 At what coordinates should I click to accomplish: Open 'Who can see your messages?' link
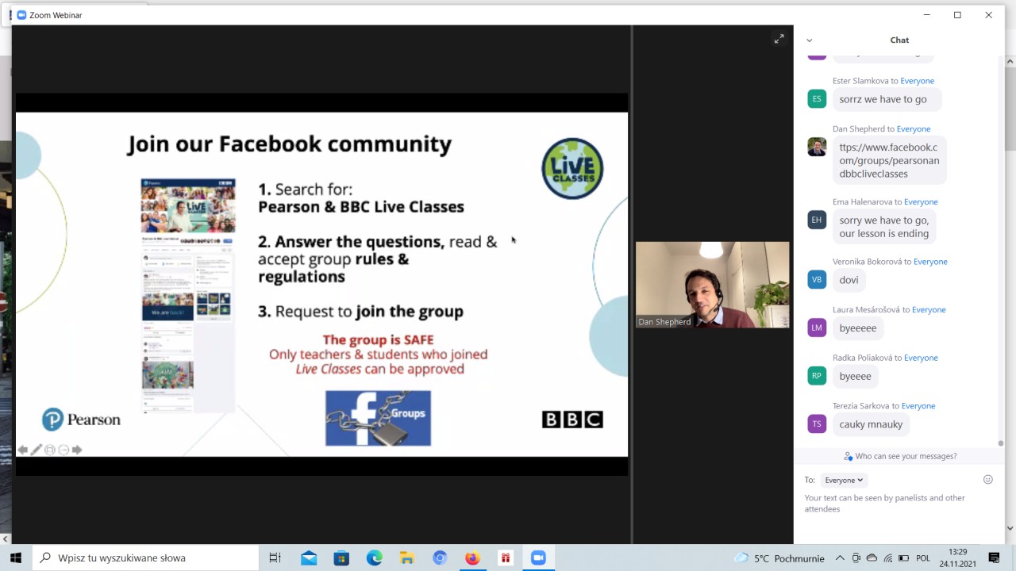pos(900,456)
